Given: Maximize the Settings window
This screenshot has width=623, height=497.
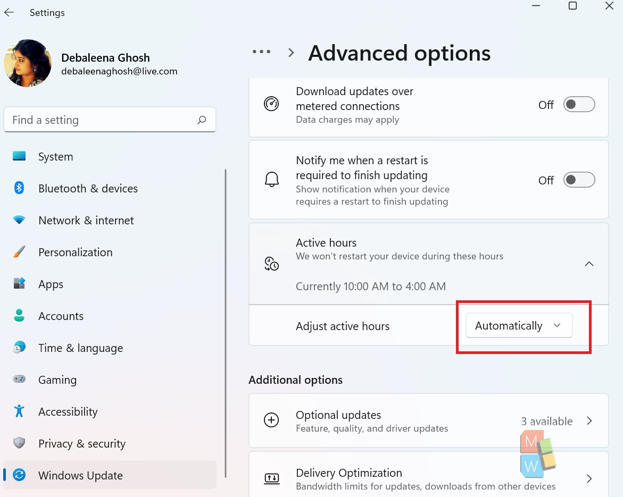Looking at the screenshot, I should 572,5.
